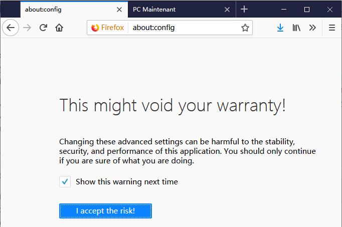
Task: Close the about:config tab
Action: [x=119, y=10]
